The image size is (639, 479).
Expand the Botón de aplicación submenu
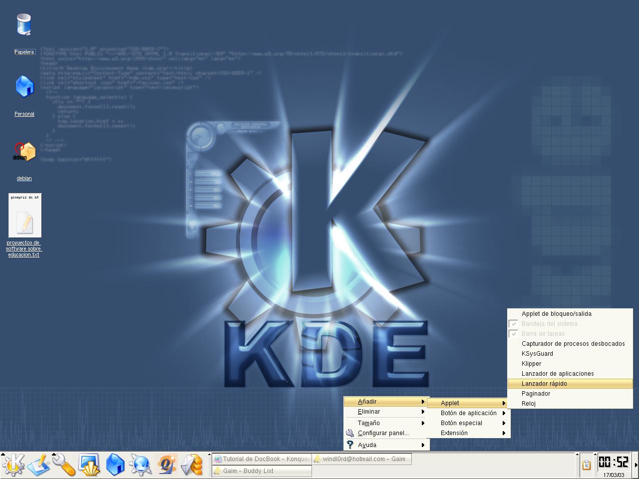(x=468, y=413)
